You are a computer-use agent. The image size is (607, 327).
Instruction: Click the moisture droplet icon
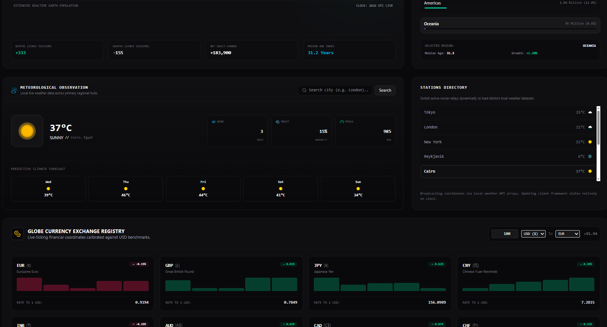tap(277, 122)
